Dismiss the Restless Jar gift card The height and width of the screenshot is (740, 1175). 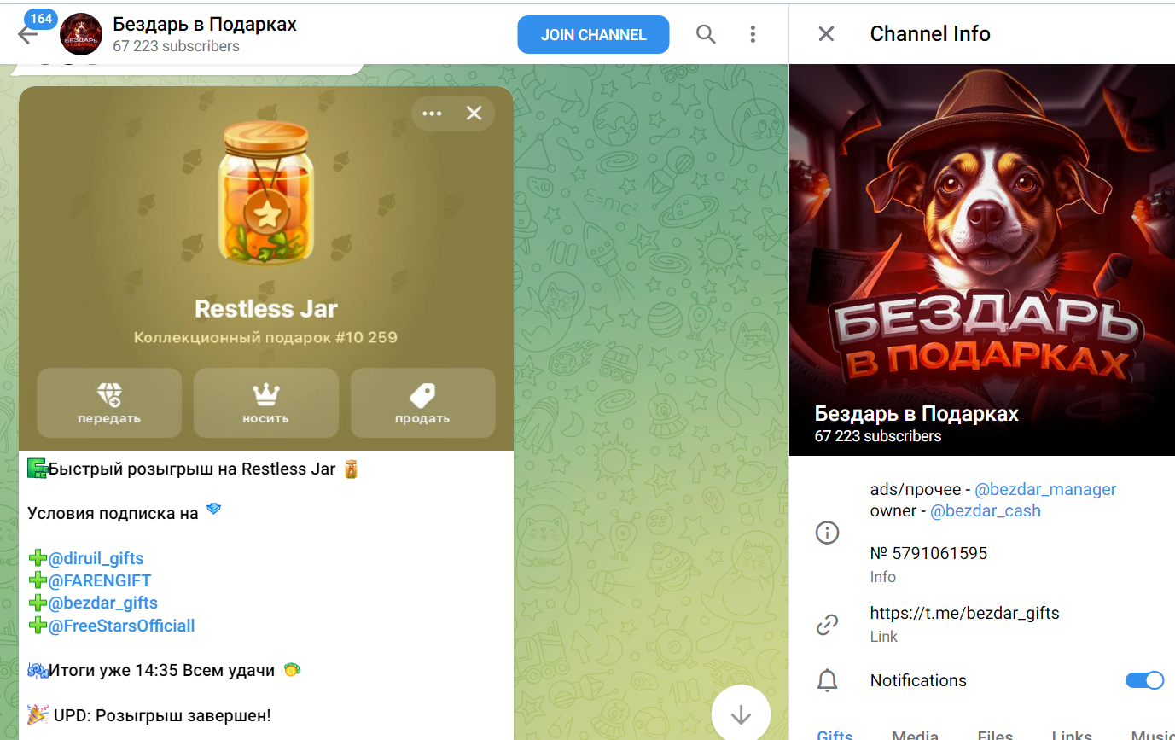pyautogui.click(x=474, y=113)
